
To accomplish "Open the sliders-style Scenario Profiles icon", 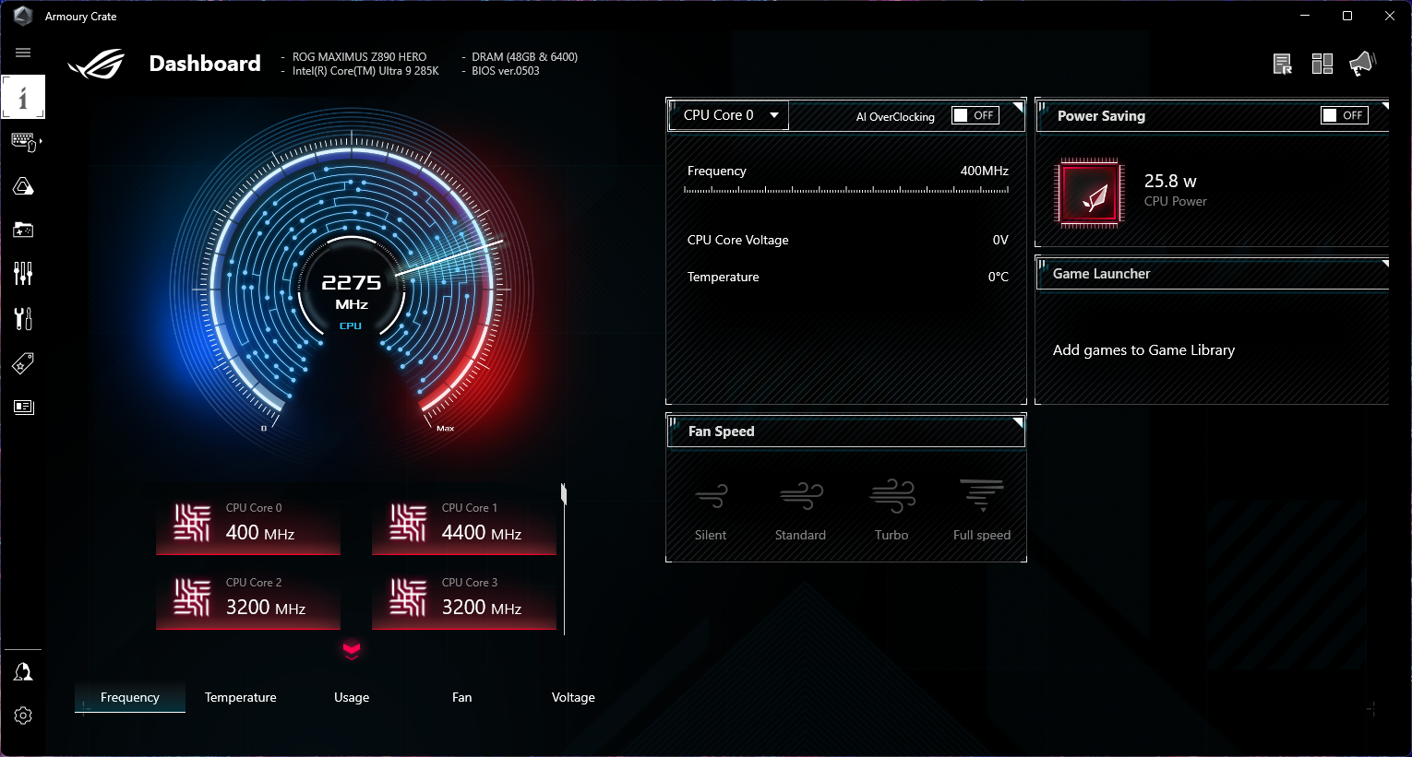I will point(23,273).
